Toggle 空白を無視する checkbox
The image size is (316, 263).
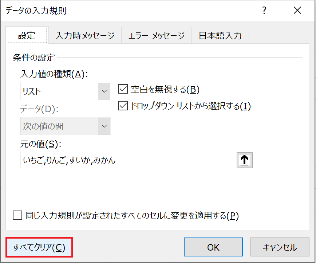tap(123, 89)
